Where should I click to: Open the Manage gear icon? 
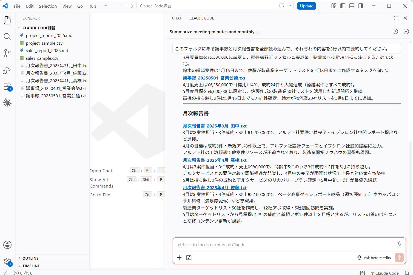(x=7, y=261)
